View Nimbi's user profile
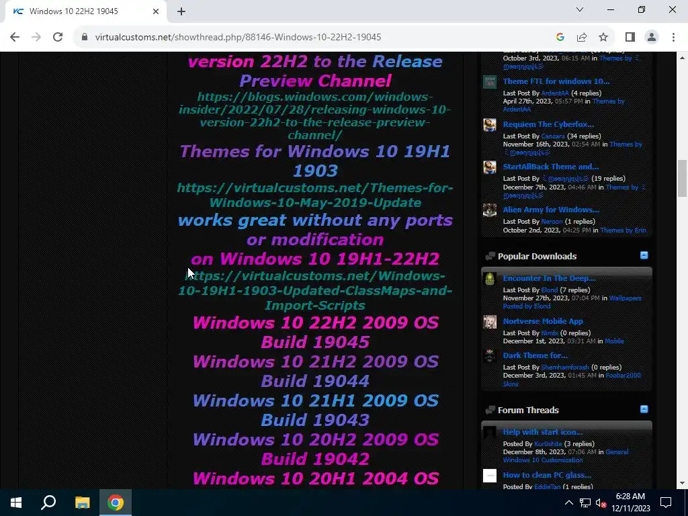 (x=550, y=333)
